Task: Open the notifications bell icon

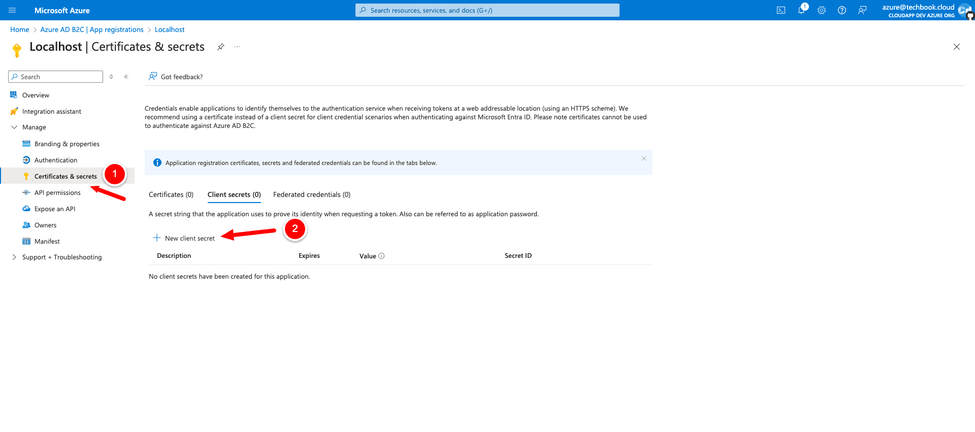Action: point(801,10)
